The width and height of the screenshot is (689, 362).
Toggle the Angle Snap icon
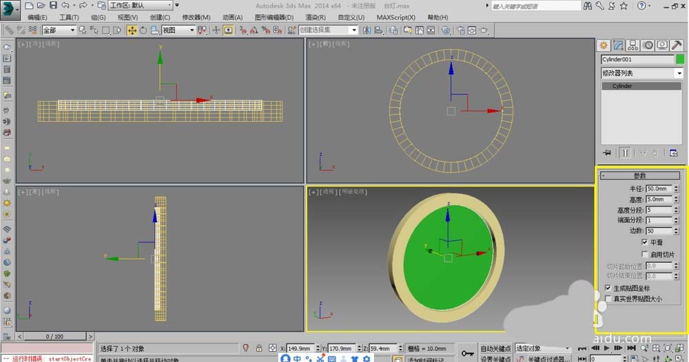click(254, 30)
